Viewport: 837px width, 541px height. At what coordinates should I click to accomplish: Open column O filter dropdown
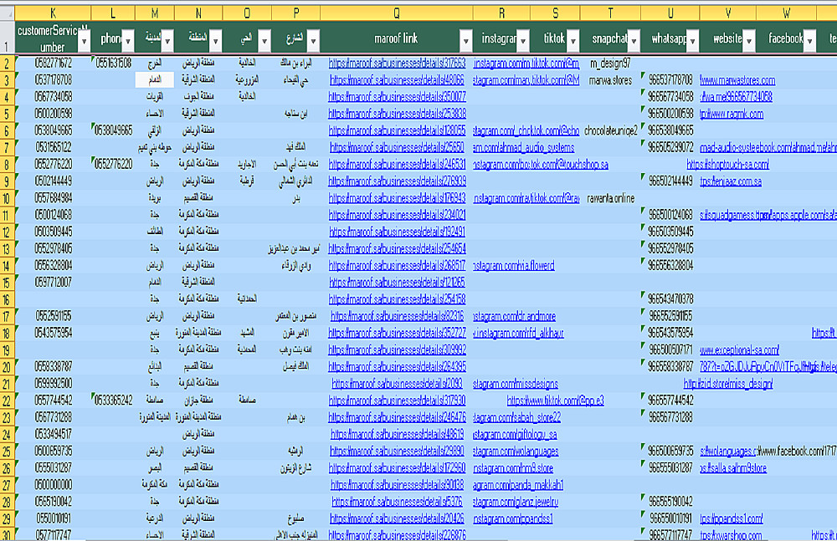coord(264,40)
